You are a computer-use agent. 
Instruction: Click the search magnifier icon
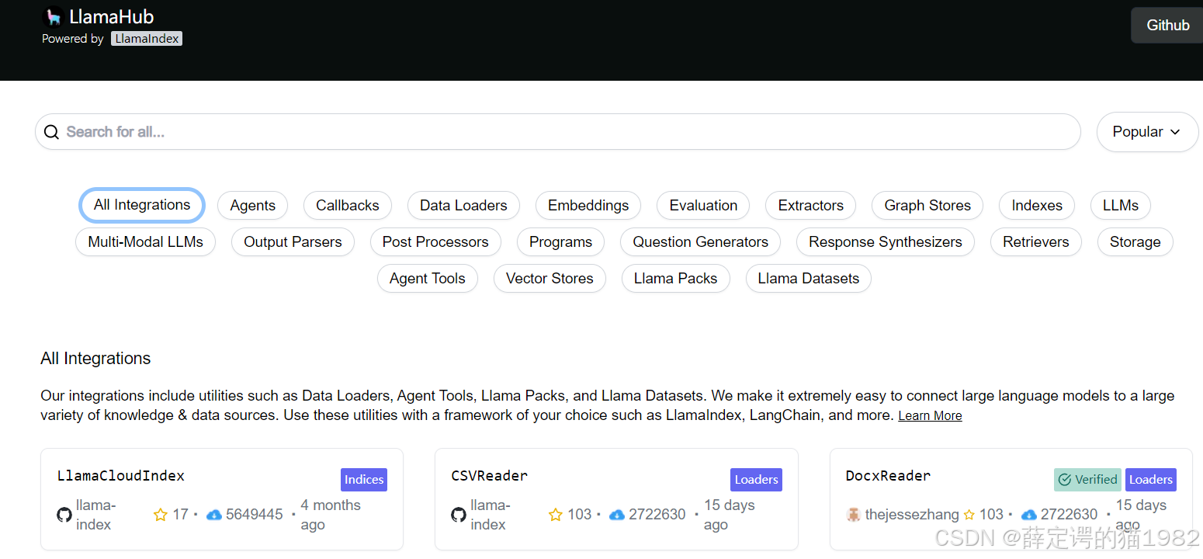point(51,132)
